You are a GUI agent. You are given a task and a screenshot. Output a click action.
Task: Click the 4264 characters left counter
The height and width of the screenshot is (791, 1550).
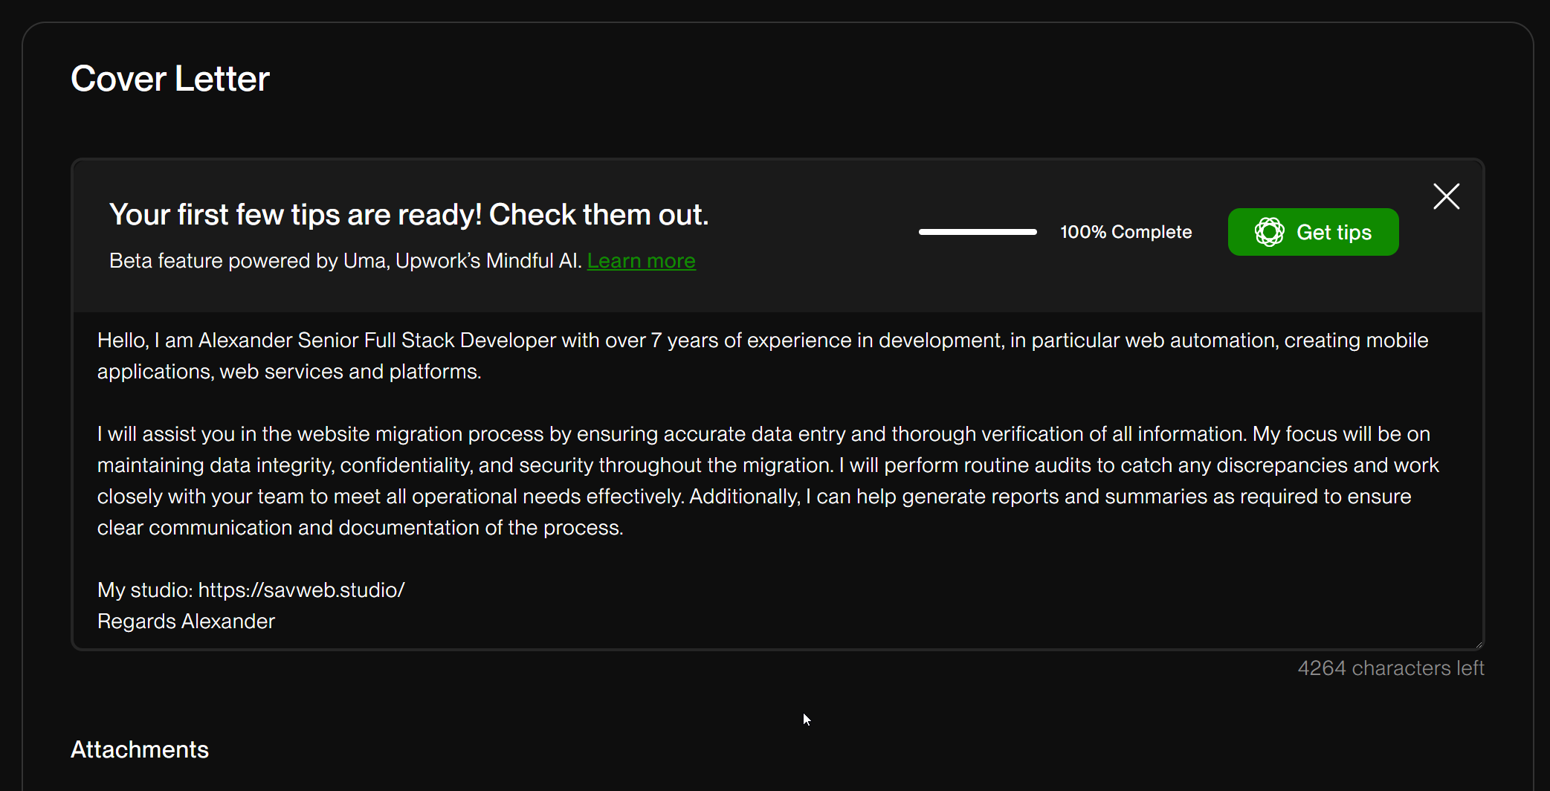click(1390, 668)
